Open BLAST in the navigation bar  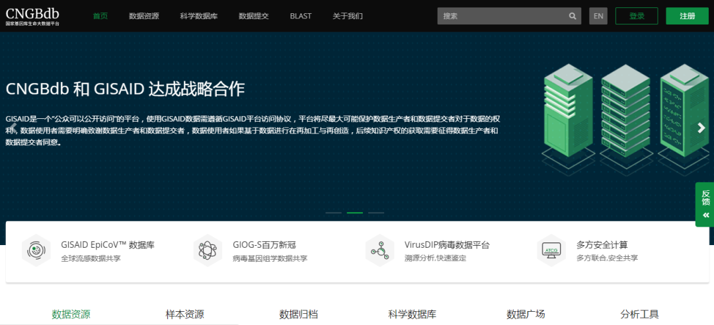[x=301, y=16]
